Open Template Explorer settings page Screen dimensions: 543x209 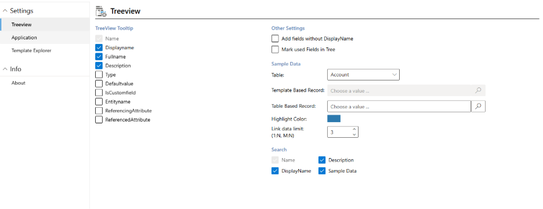pyautogui.click(x=45, y=50)
